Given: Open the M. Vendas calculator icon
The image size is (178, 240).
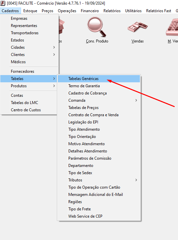Looking at the screenshot, I should pyautogui.click(x=172, y=27).
